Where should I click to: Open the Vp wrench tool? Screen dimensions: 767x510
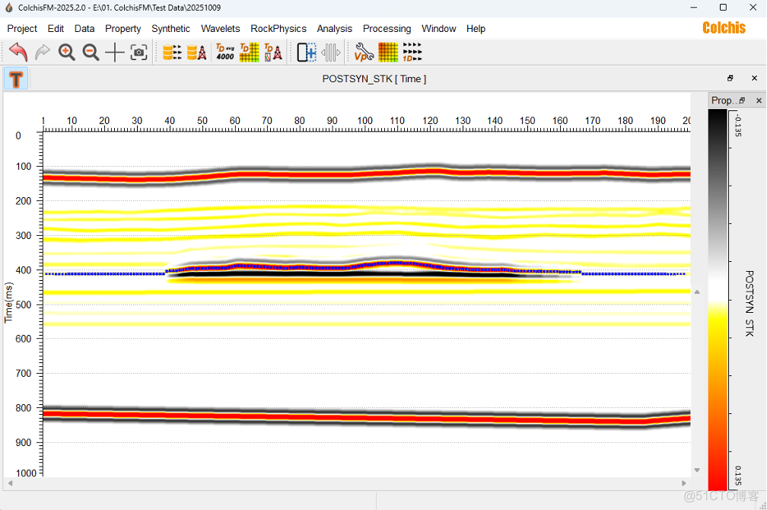tap(364, 53)
